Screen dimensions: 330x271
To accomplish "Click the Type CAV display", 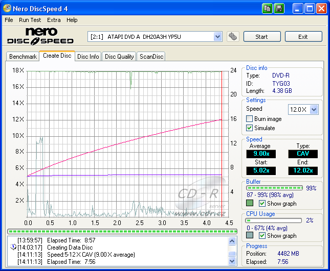I will pos(303,154).
